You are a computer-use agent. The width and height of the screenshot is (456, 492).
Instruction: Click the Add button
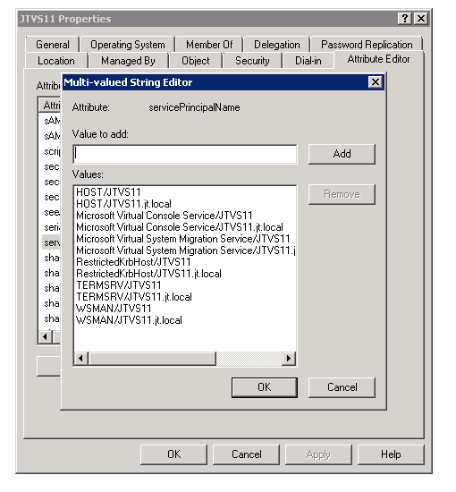coord(342,154)
